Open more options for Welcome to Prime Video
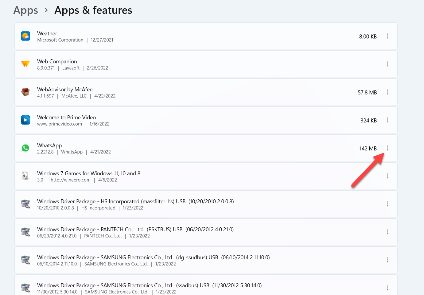424x295 pixels. 388,120
